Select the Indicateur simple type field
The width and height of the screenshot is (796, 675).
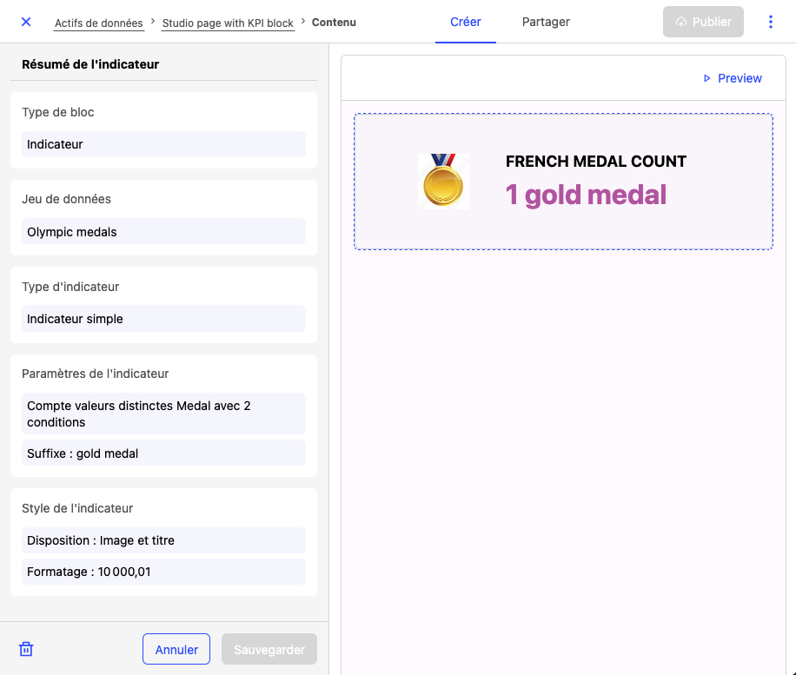tap(163, 319)
